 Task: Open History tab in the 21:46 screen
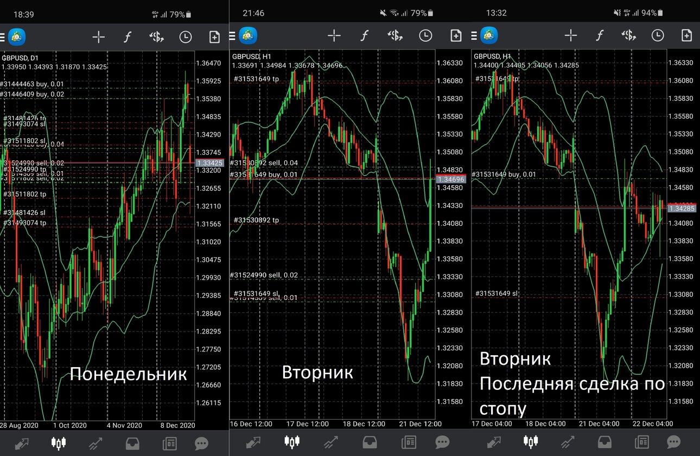pos(370,443)
